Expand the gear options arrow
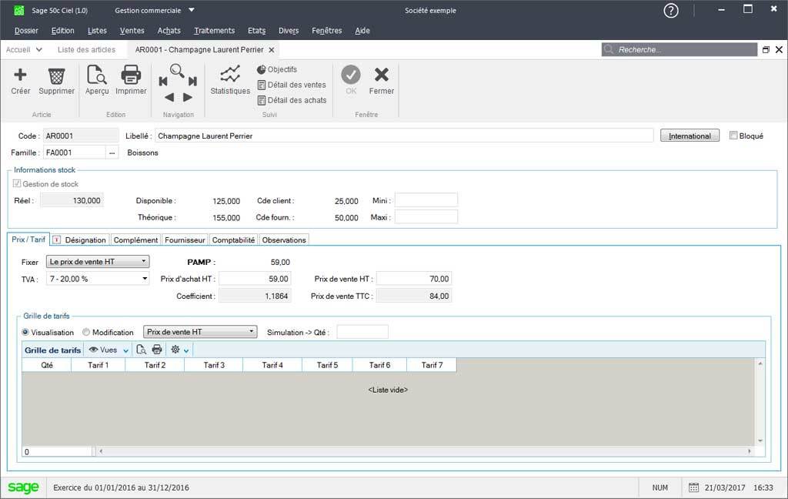This screenshot has width=788, height=499. tap(186, 350)
